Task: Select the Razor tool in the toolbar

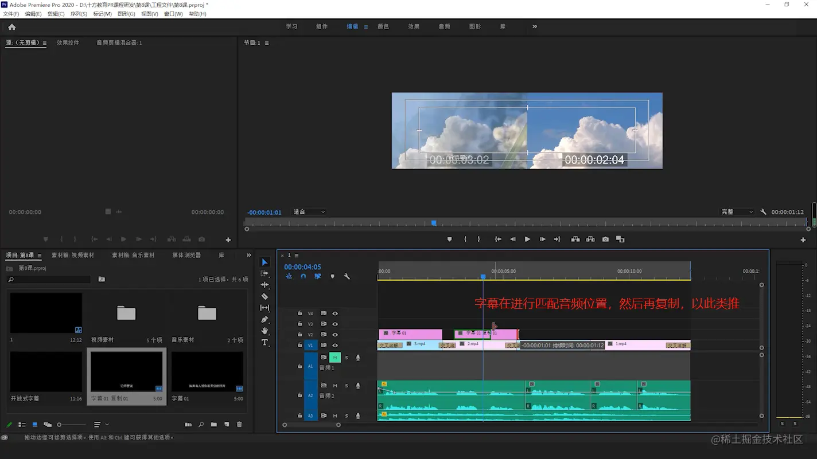Action: pyautogui.click(x=264, y=296)
